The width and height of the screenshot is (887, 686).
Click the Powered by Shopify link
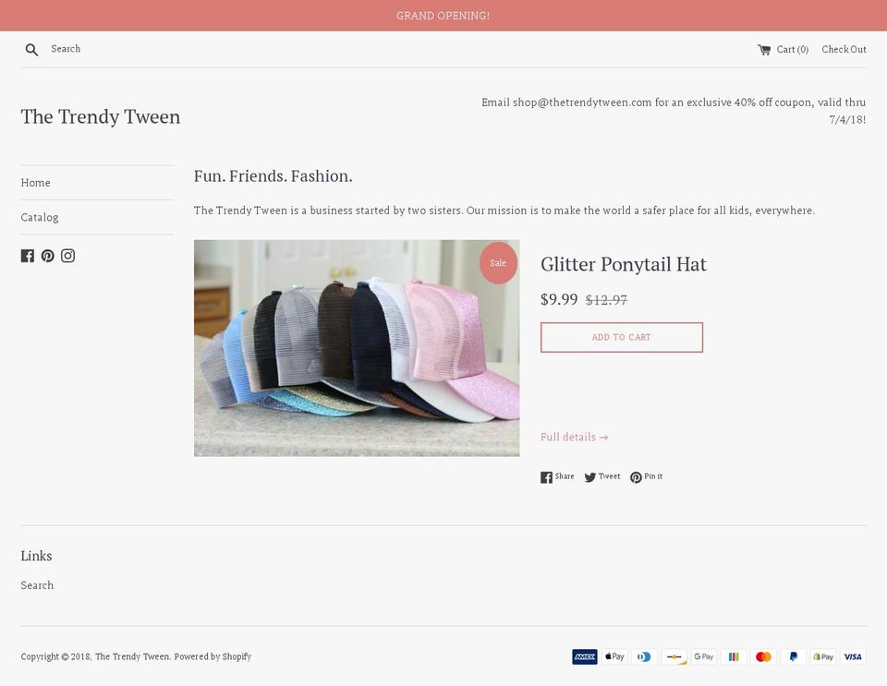point(213,656)
